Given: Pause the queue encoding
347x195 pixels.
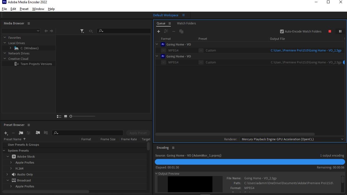Looking at the screenshot, I should [x=340, y=31].
